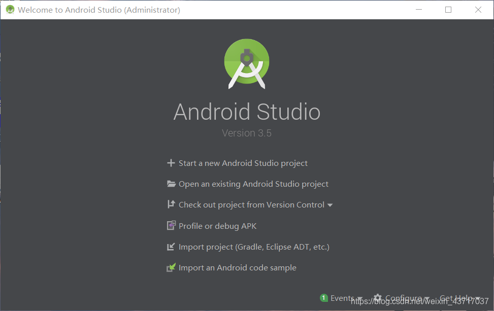The height and width of the screenshot is (311, 494).
Task: Open the Get Help dropdown
Action: point(459,298)
